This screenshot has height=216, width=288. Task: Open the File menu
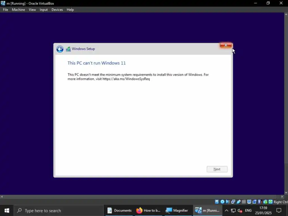[6, 10]
